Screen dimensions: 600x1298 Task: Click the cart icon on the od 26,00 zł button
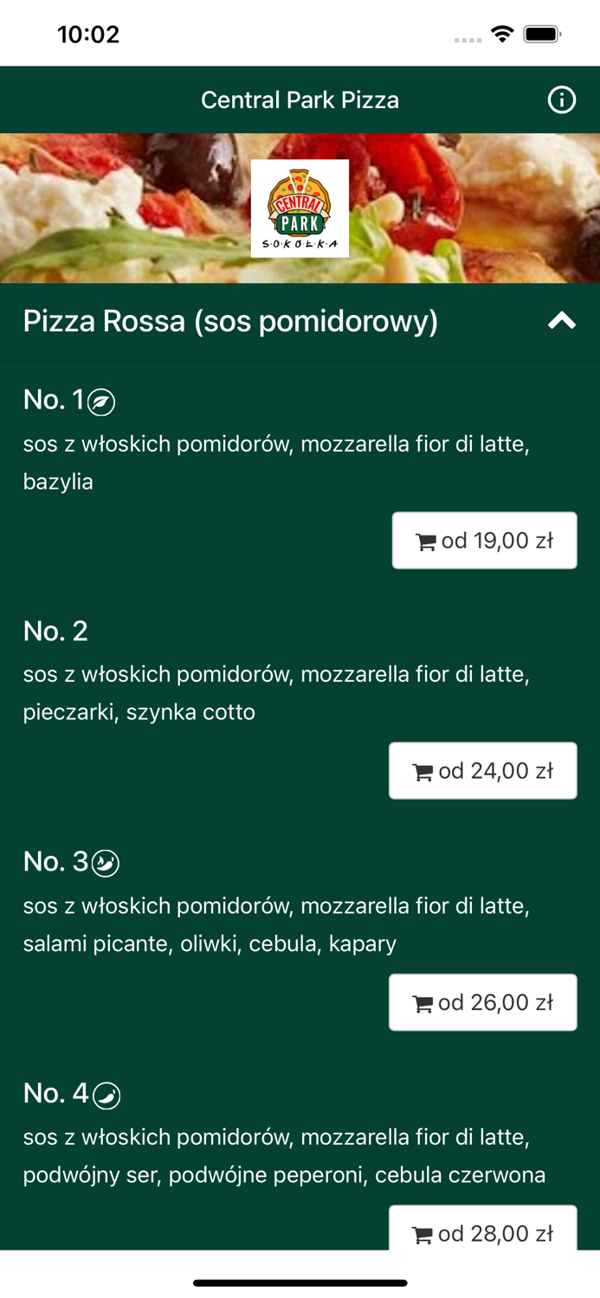(x=423, y=1001)
